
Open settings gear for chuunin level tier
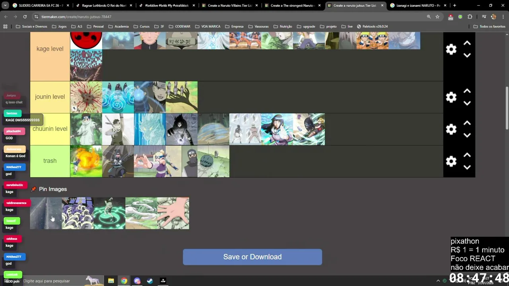coord(451,129)
